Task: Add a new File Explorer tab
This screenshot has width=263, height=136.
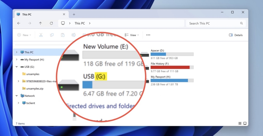Action: tap(74, 14)
